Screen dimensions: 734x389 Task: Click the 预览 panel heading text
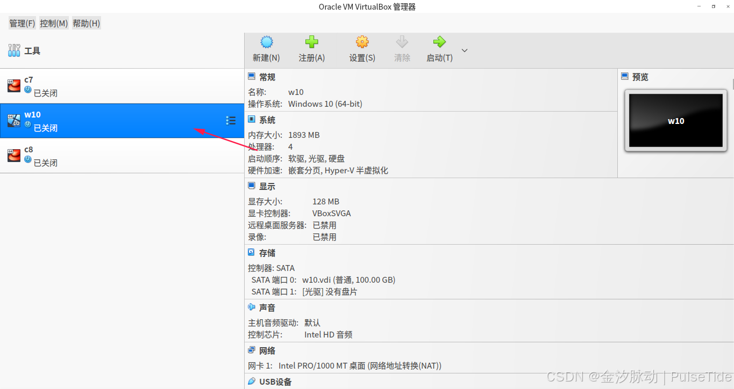click(640, 77)
